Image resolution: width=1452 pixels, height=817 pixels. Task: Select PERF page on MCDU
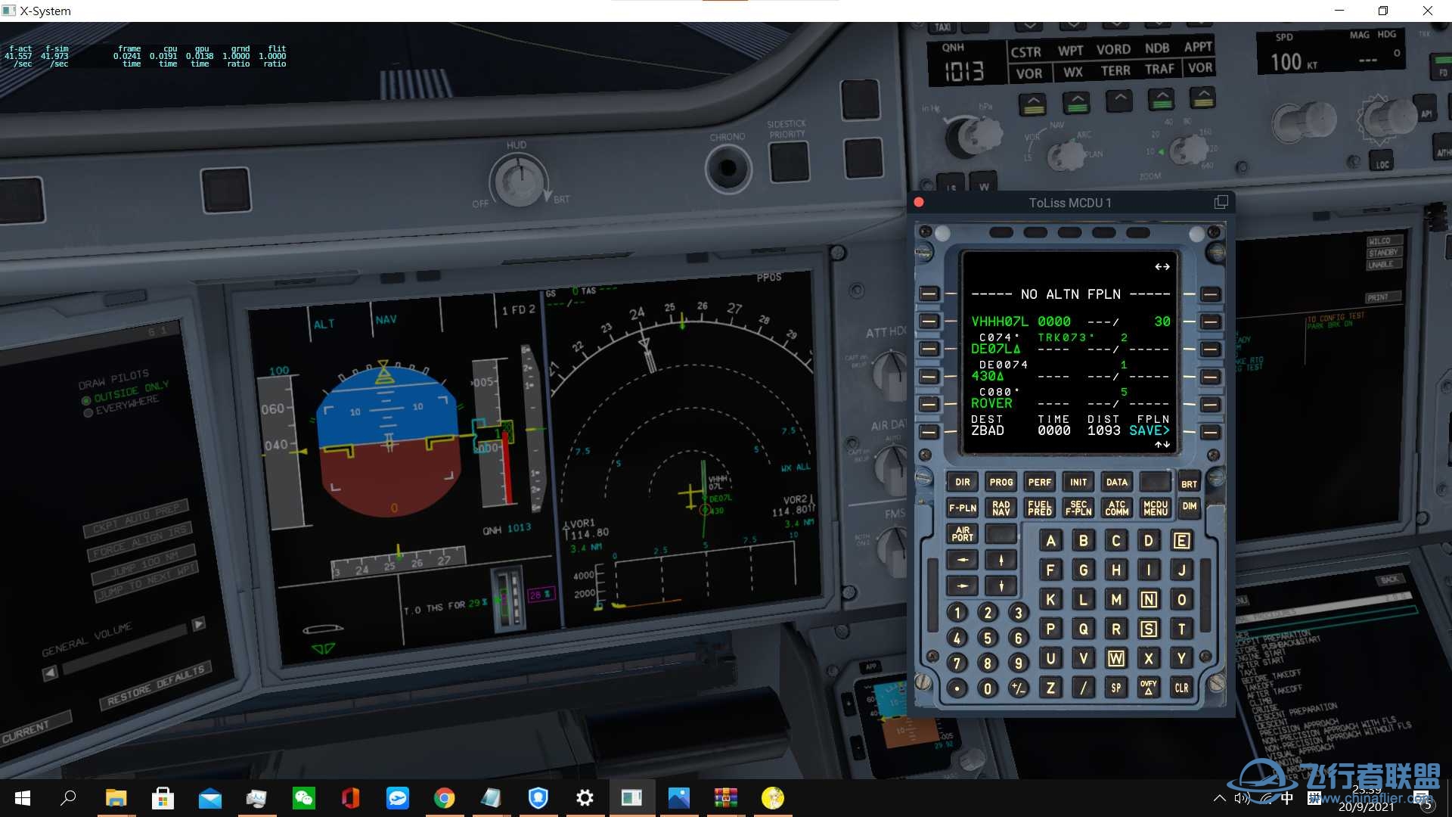[1038, 483]
